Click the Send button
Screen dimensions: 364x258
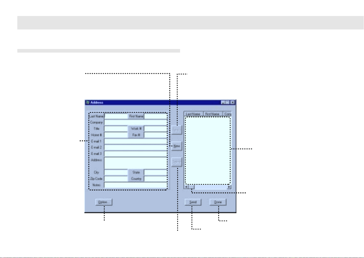193,202
